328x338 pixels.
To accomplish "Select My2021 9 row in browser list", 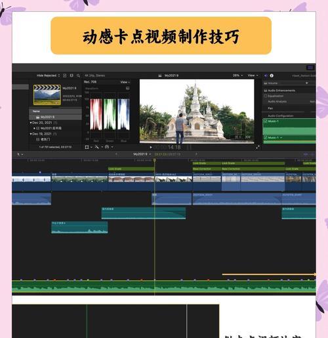I will pyautogui.click(x=55, y=117).
